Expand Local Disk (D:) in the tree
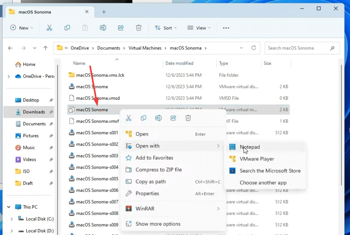Screen dimensions: 350x235 12,231
